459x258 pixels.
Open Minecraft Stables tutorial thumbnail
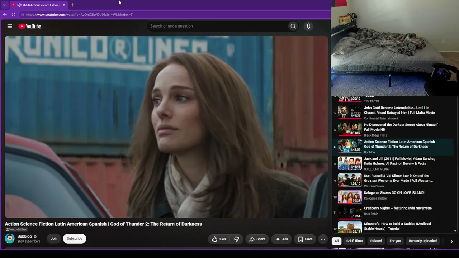point(350,228)
